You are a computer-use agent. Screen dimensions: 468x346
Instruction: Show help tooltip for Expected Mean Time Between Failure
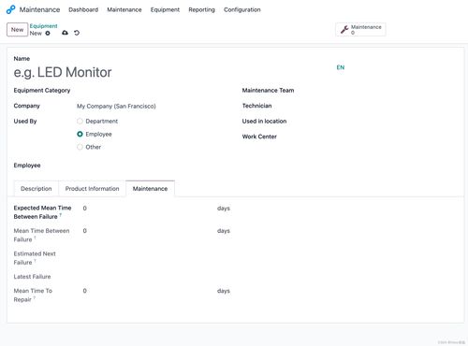pos(61,215)
